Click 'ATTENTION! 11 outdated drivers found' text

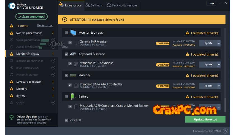coord(97,20)
